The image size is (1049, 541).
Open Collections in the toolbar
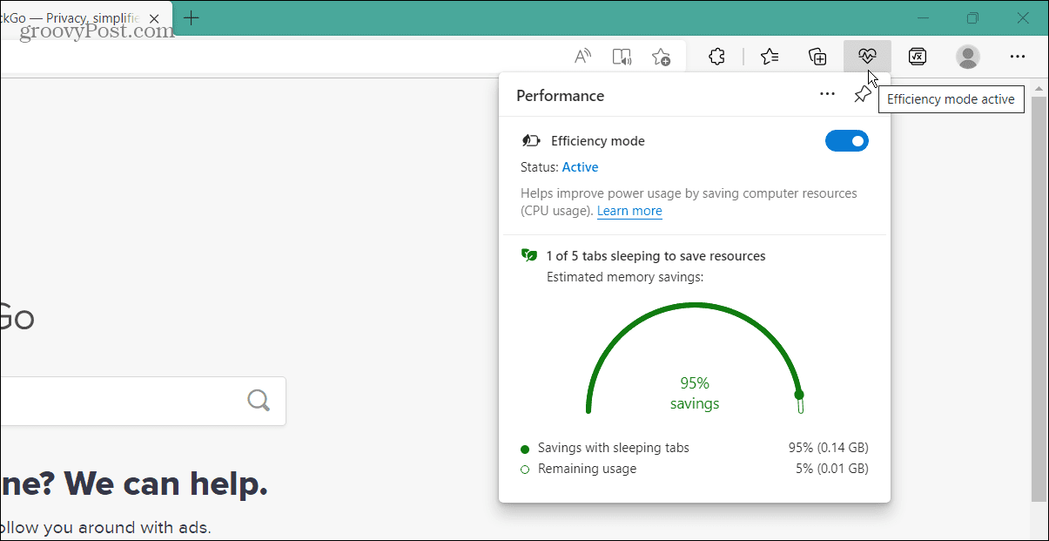pyautogui.click(x=817, y=56)
